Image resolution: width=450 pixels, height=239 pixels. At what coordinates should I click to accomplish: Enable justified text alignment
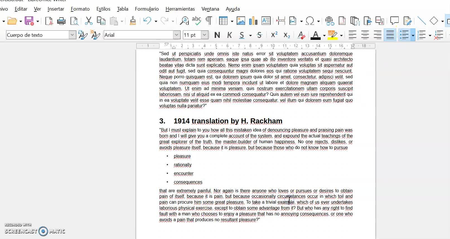pos(390,35)
